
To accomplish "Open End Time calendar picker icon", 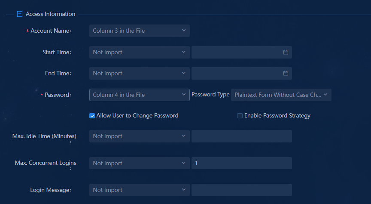I will click(x=286, y=73).
